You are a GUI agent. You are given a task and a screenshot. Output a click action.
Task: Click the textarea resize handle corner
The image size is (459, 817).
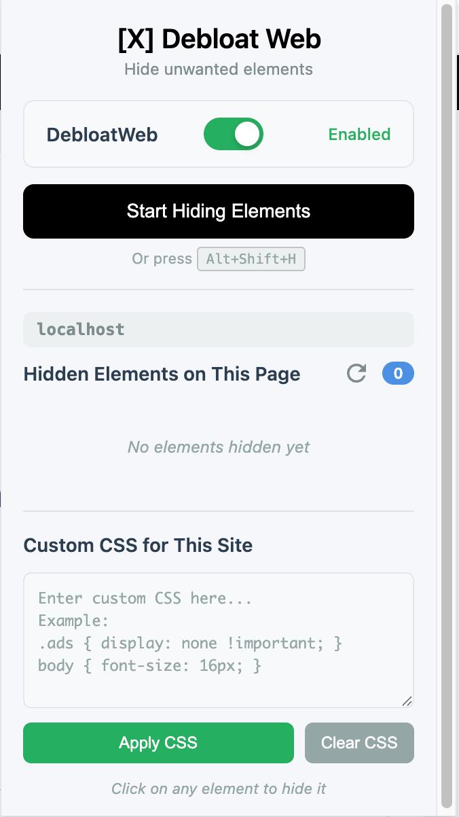pos(406,701)
